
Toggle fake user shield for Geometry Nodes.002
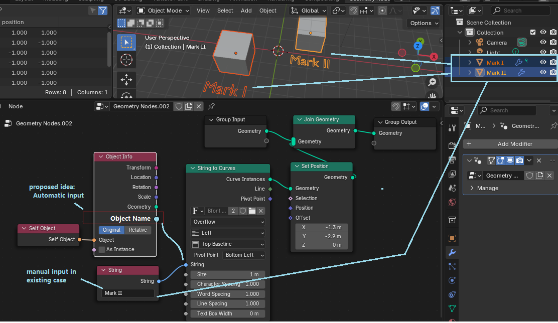click(179, 106)
